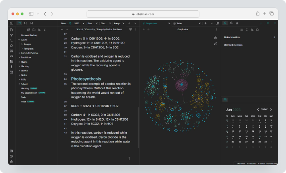
Task: Toggle the right sidebar panel icon
Action: (x=217, y=23)
